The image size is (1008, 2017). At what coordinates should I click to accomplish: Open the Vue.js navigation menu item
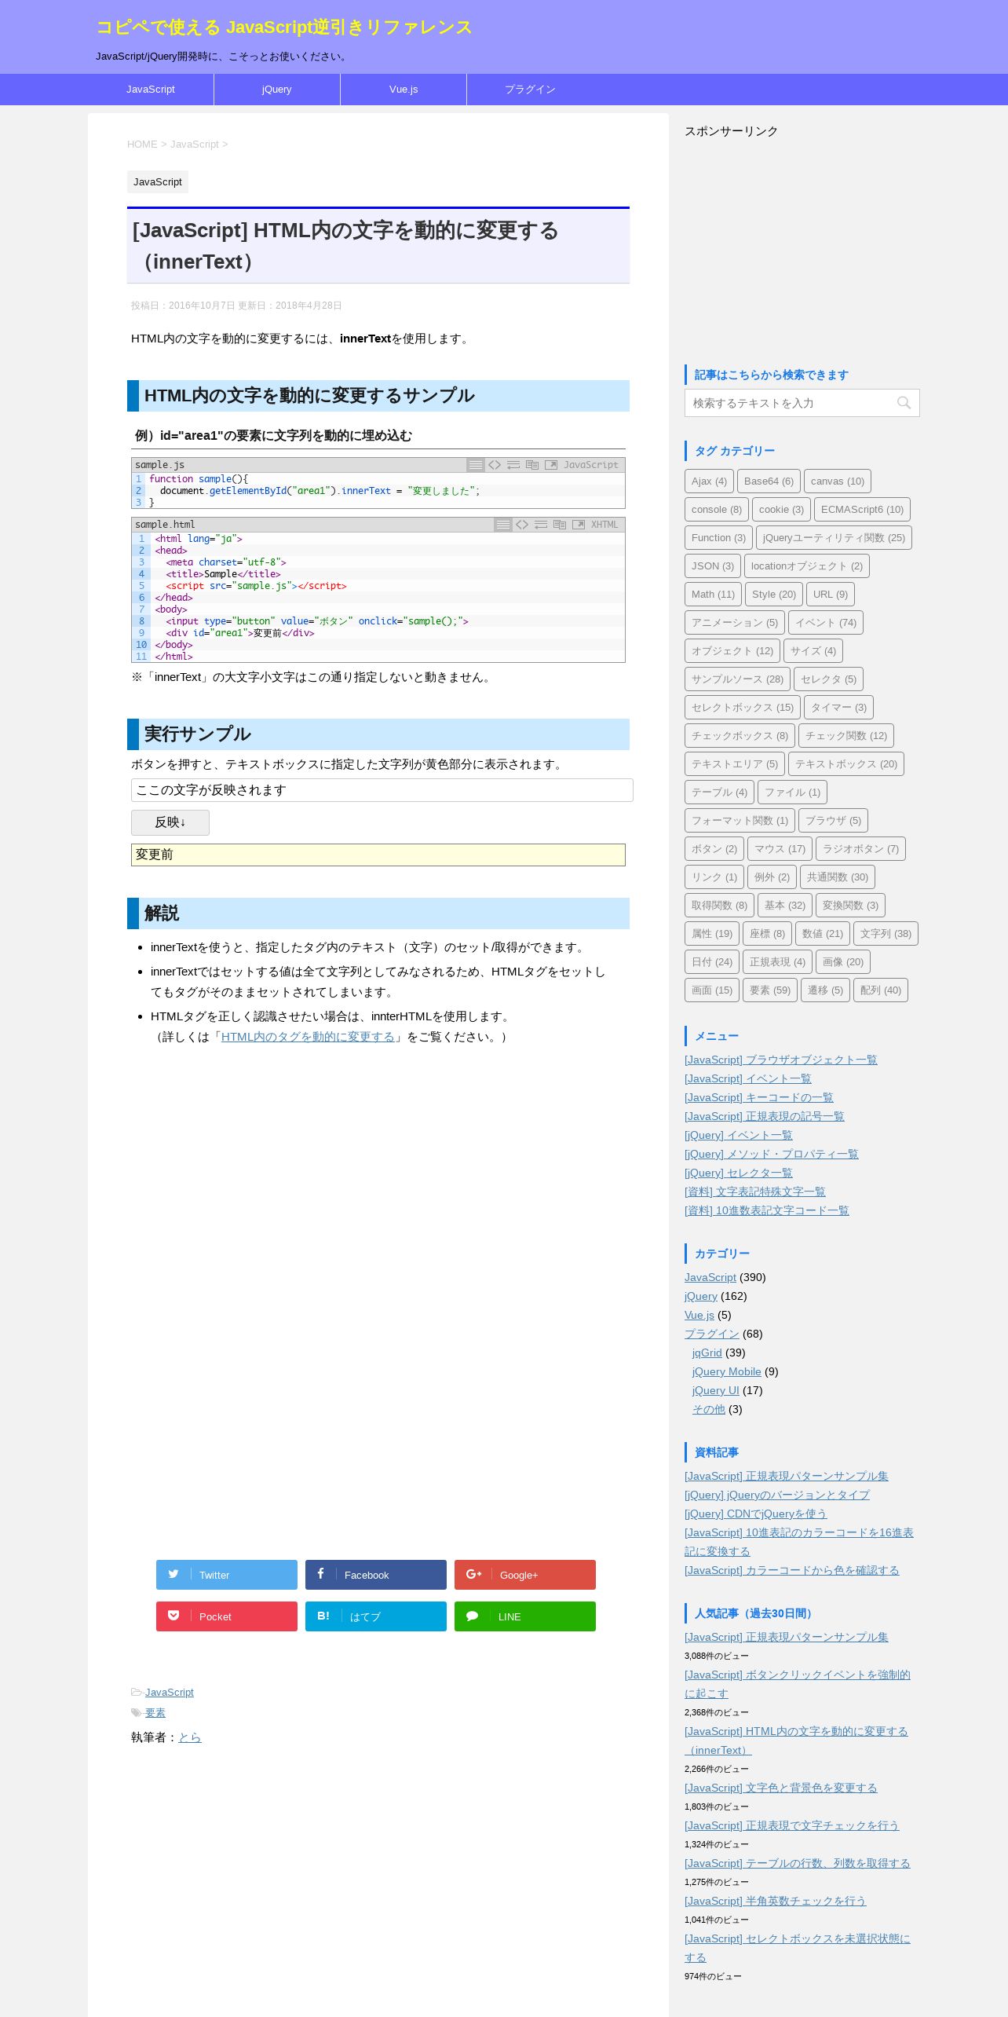[x=404, y=90]
